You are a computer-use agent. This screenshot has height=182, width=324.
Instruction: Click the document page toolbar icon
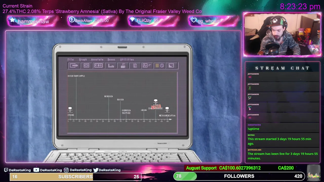pyautogui.click(x=135, y=66)
